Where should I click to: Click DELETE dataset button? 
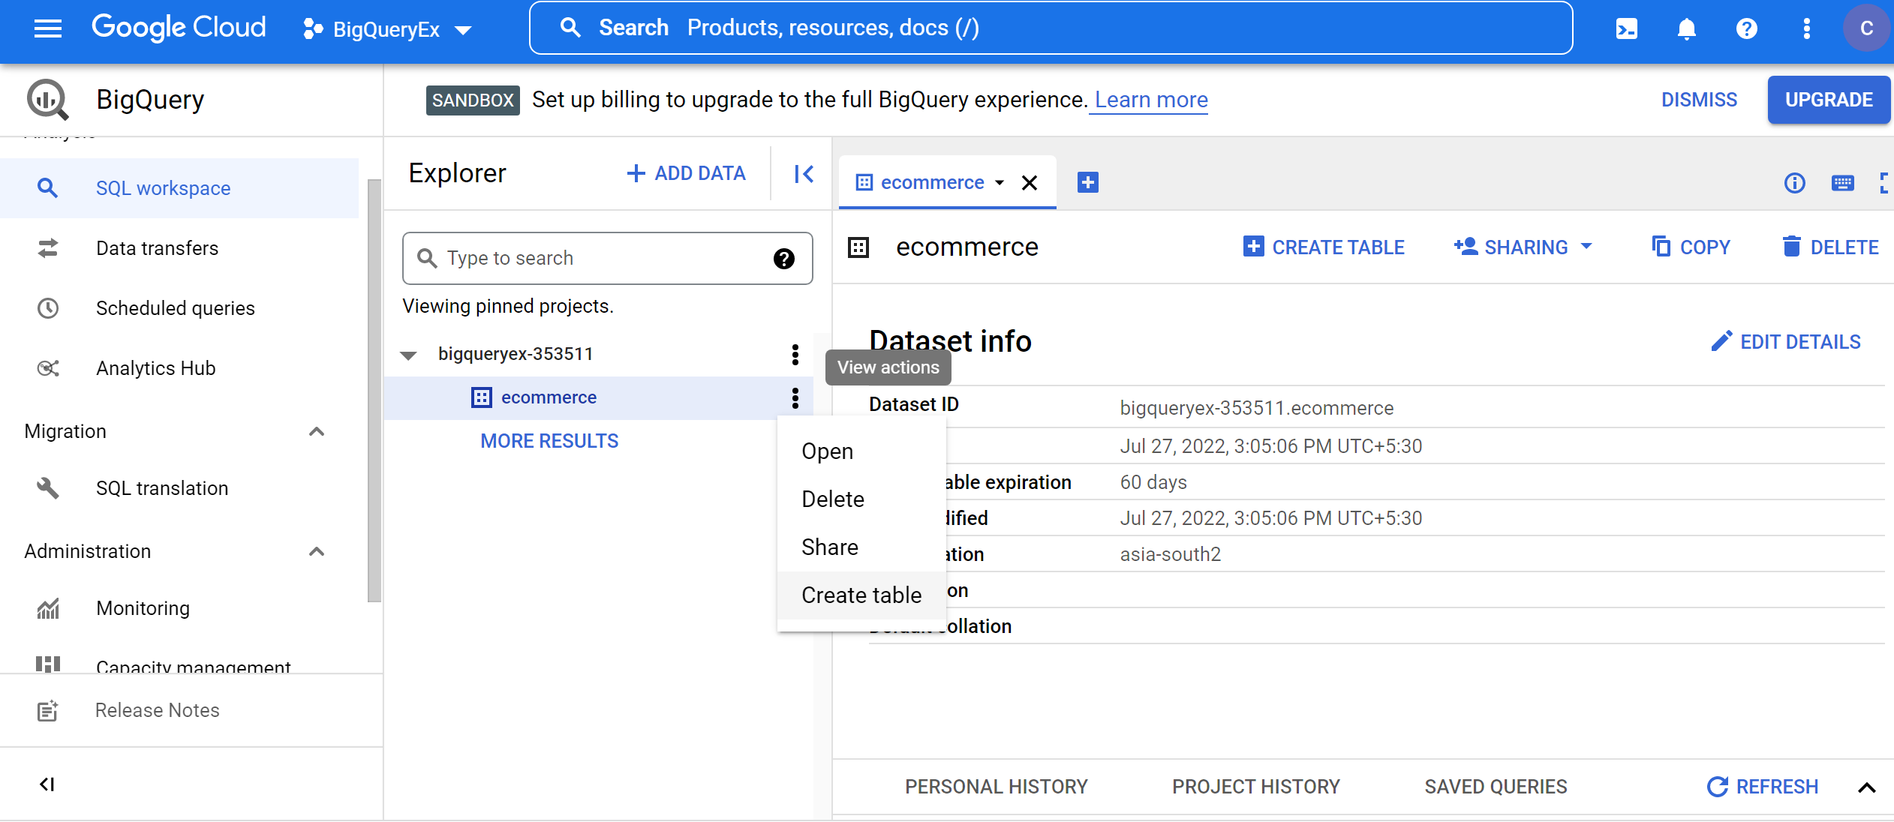click(1830, 247)
